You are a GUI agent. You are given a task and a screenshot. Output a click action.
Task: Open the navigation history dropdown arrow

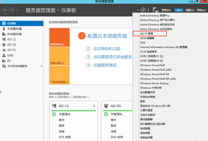17,10
